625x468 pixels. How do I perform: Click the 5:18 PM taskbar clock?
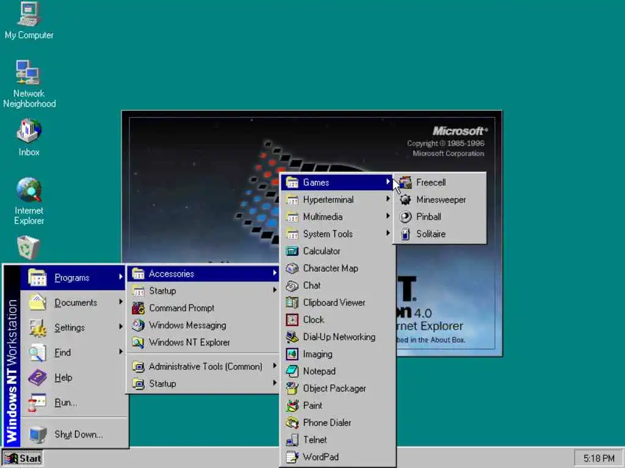tap(599, 458)
